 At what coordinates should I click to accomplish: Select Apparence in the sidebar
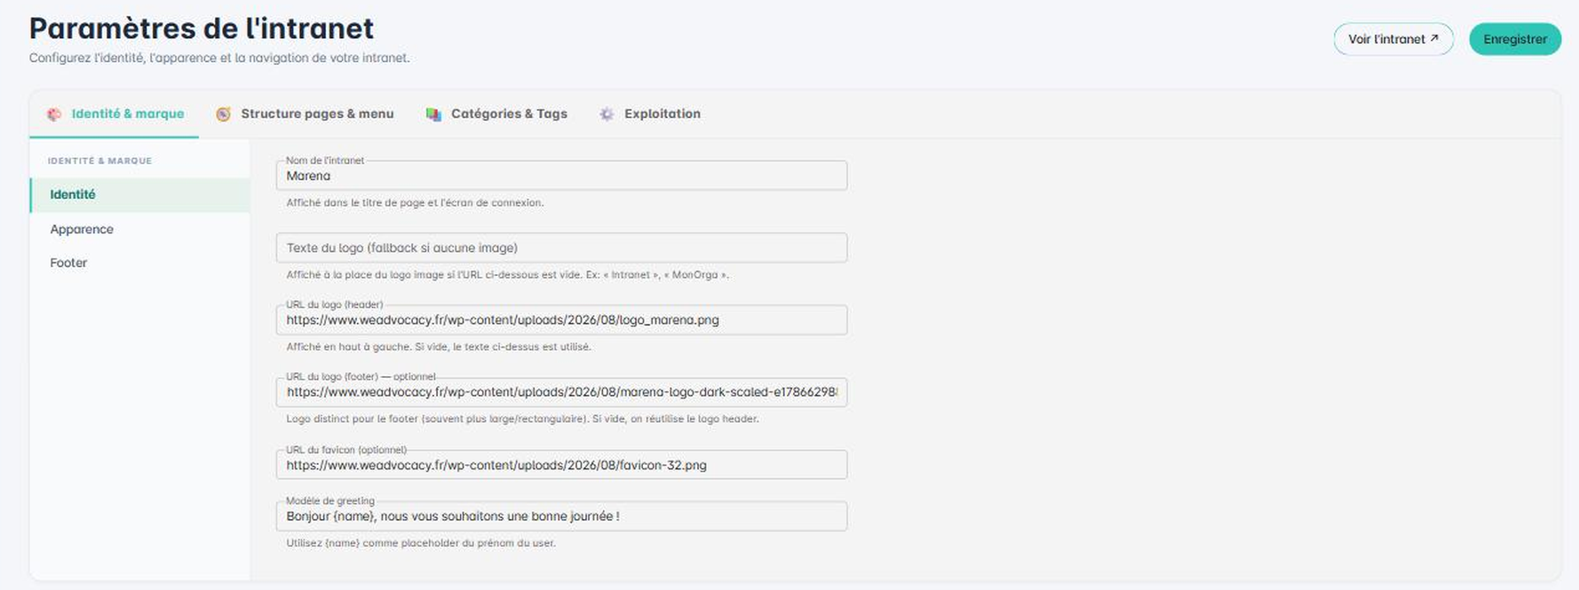pos(139,229)
